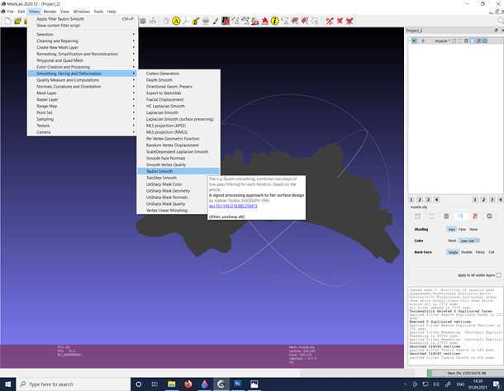Expand Quality Measure and Computations submenu
Image resolution: width=504 pixels, height=391 pixels.
(83, 79)
